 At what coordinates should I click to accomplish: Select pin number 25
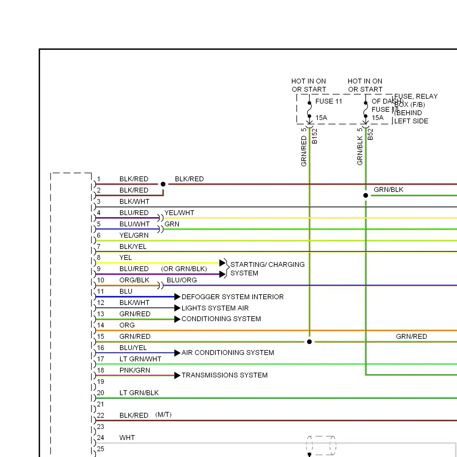point(101,449)
